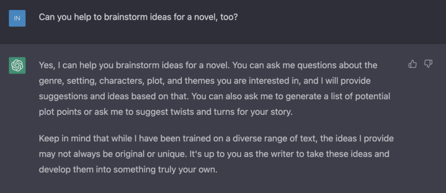Viewport: 446px width, 193px height.
Task: Give the response a thumbs down
Action: click(x=428, y=64)
